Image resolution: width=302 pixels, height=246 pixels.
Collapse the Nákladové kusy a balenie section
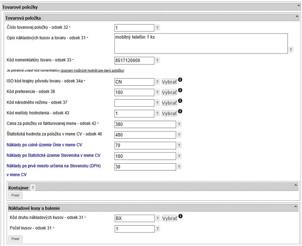coord(295,207)
